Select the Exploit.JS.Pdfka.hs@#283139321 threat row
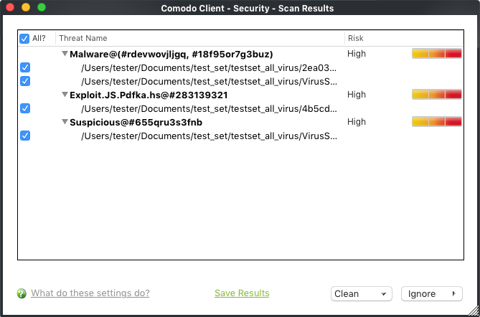 coord(240,95)
